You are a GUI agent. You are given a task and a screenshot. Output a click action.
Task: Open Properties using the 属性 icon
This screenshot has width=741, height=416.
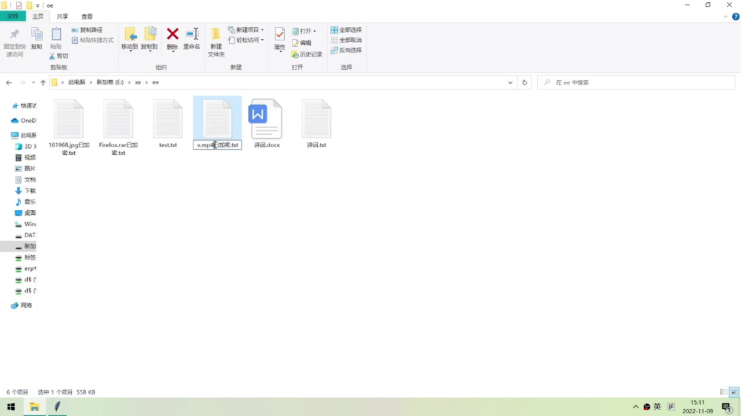[279, 36]
